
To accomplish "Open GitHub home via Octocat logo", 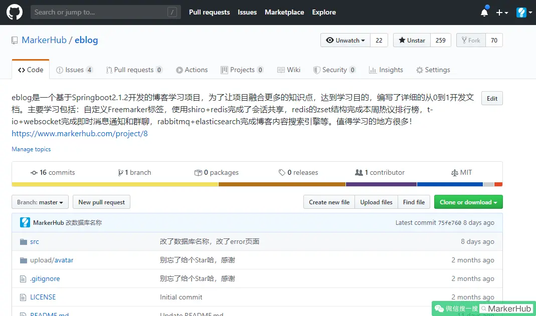I will pos(15,13).
